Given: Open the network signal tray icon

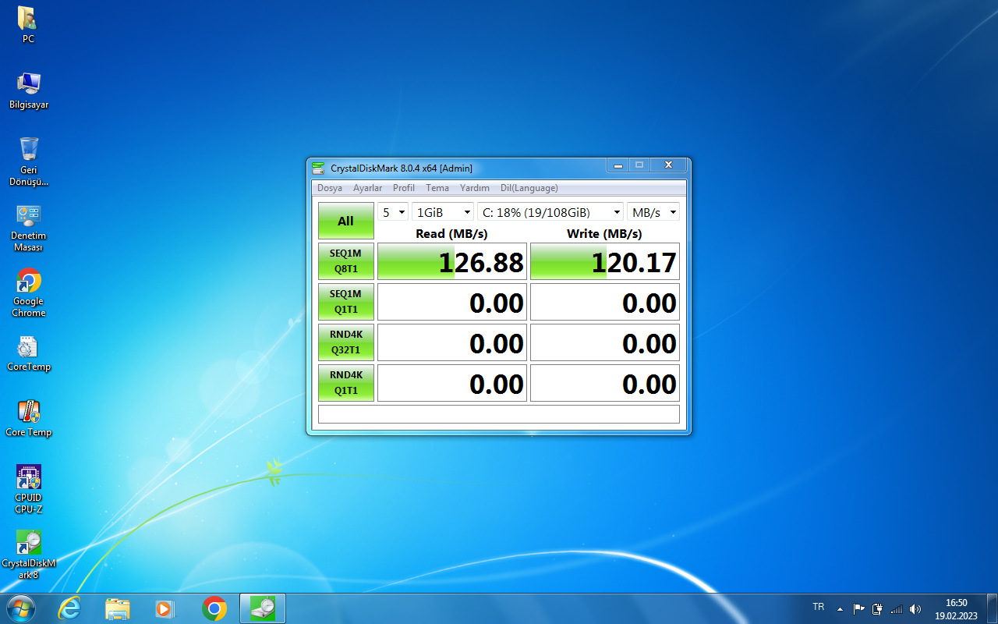Looking at the screenshot, I should coord(897,608).
